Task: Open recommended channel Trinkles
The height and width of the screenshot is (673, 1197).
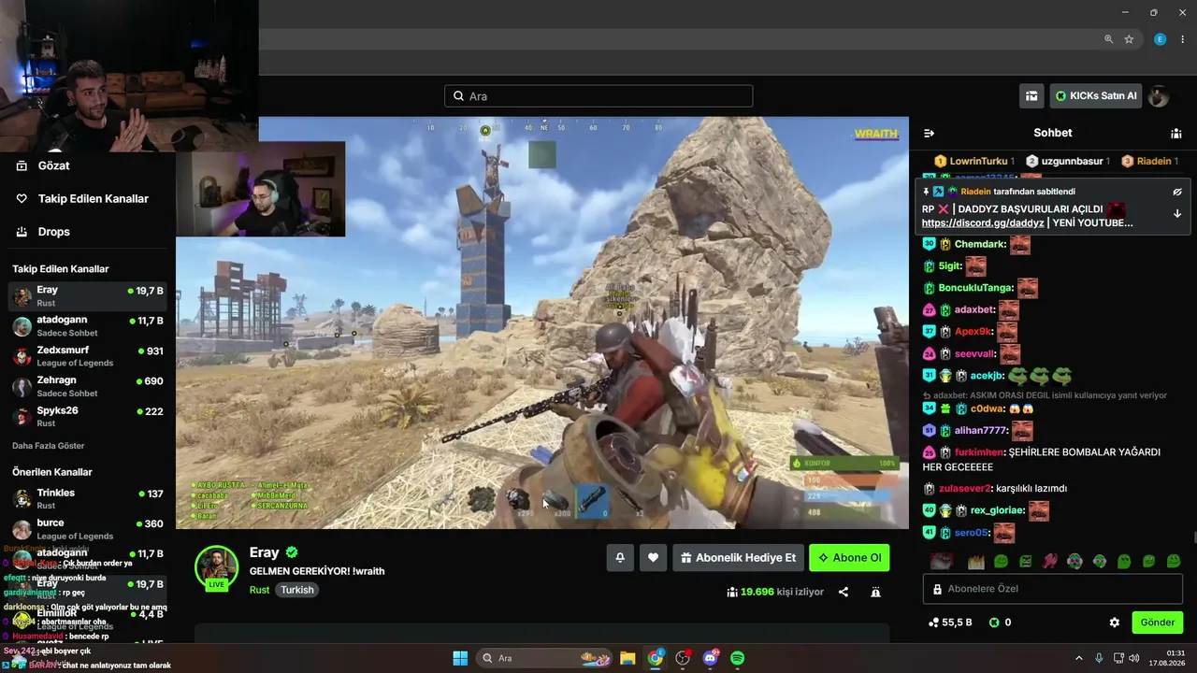Action: (x=88, y=498)
